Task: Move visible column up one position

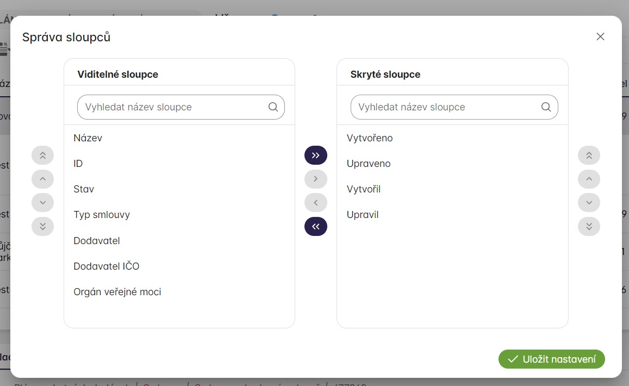Action: tap(43, 179)
